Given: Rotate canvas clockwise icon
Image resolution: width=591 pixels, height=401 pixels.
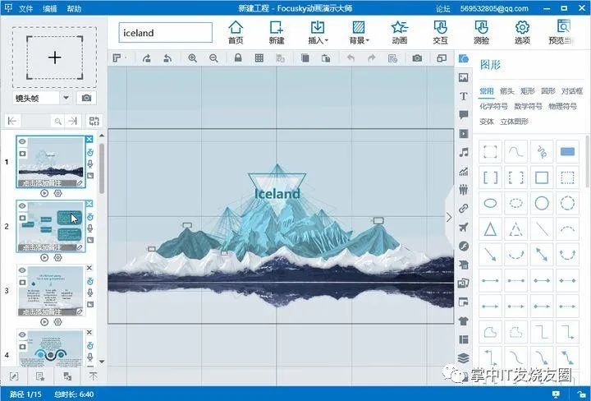Looking at the screenshot, I should point(147,58).
